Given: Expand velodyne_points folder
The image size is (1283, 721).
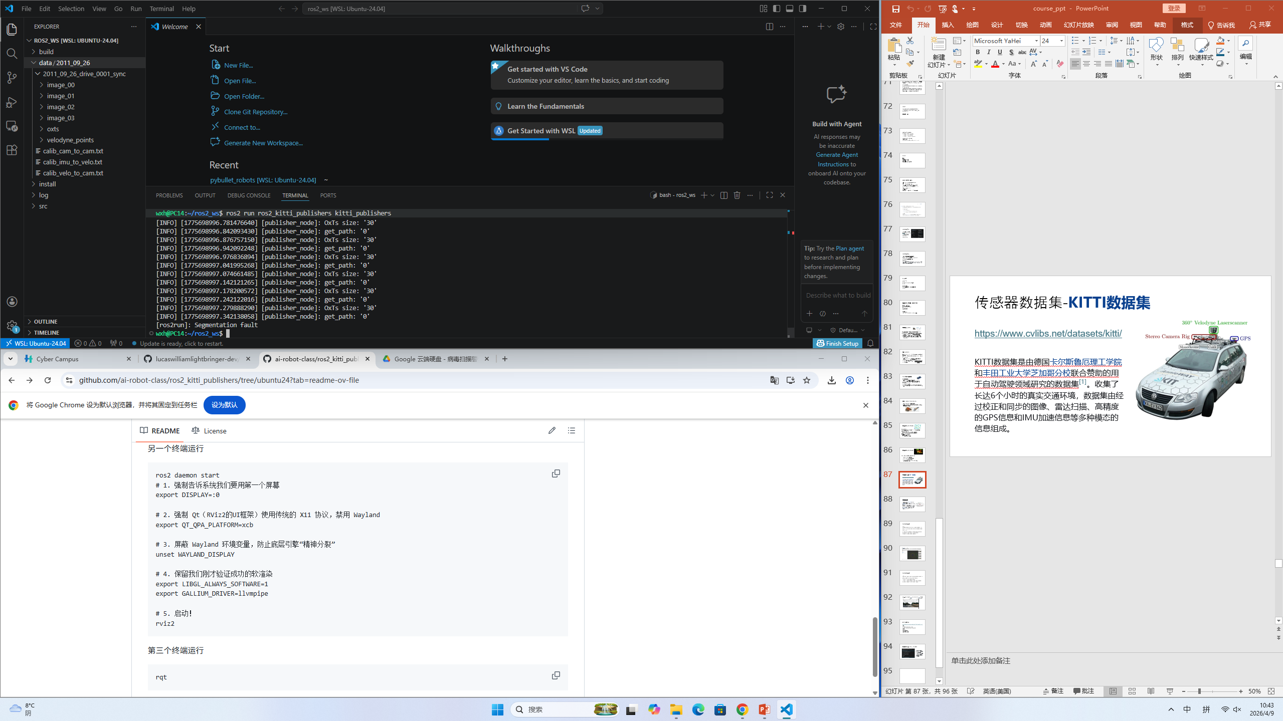Looking at the screenshot, I should click(85, 140).
